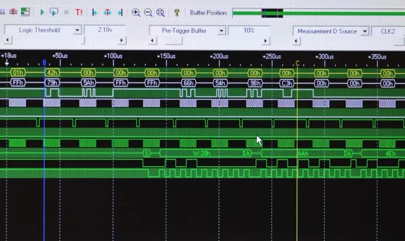Select the yellow C cursor marker

pyautogui.click(x=297, y=63)
